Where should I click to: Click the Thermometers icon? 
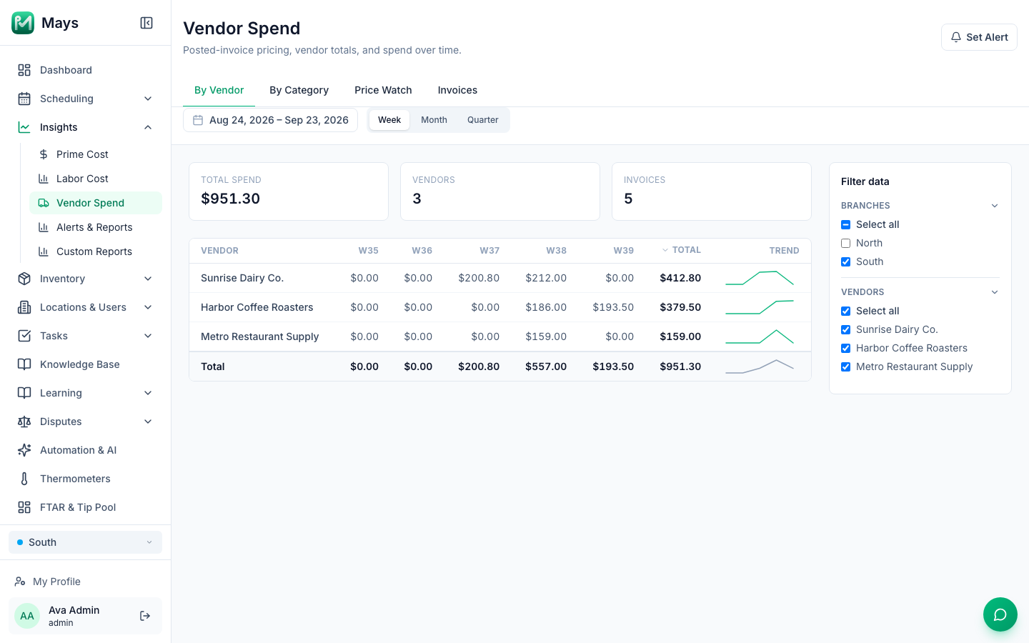(24, 479)
